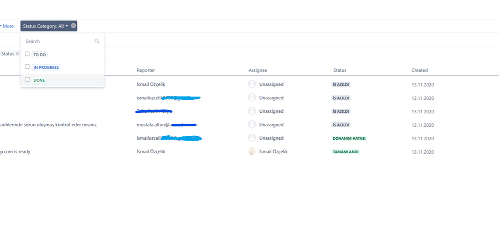Tick the TO DO checkbox

(x=27, y=54)
